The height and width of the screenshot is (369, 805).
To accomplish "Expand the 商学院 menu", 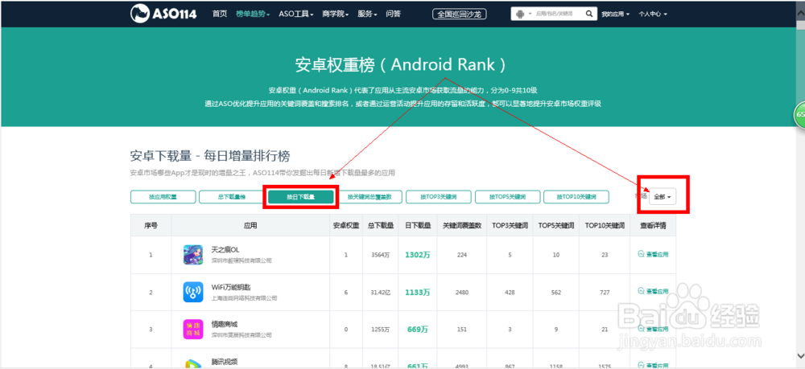I will coord(336,14).
